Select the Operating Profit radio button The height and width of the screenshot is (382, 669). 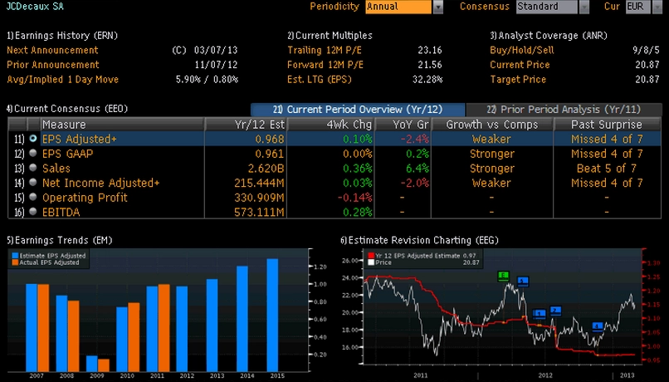[x=33, y=197]
